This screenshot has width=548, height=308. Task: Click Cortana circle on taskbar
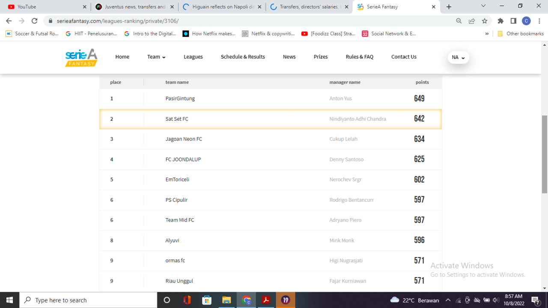pos(167,300)
